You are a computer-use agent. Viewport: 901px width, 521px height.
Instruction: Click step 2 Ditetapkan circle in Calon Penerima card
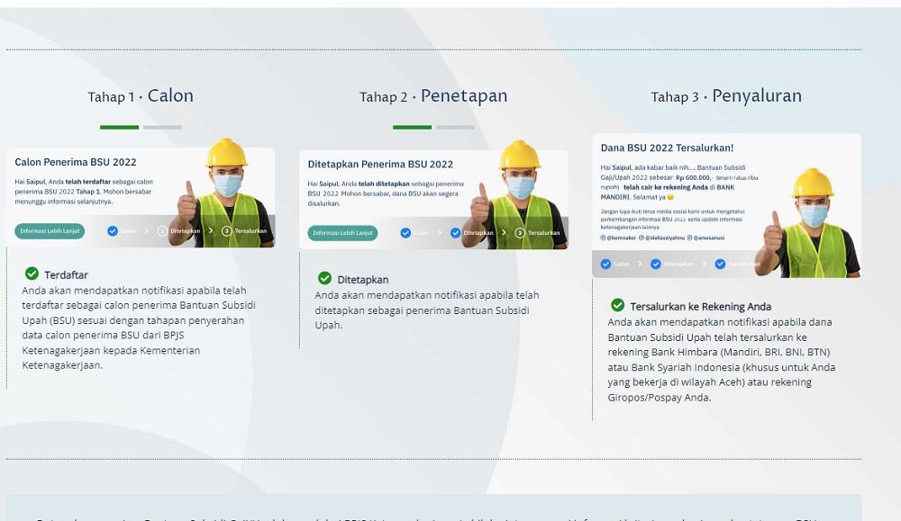162,230
